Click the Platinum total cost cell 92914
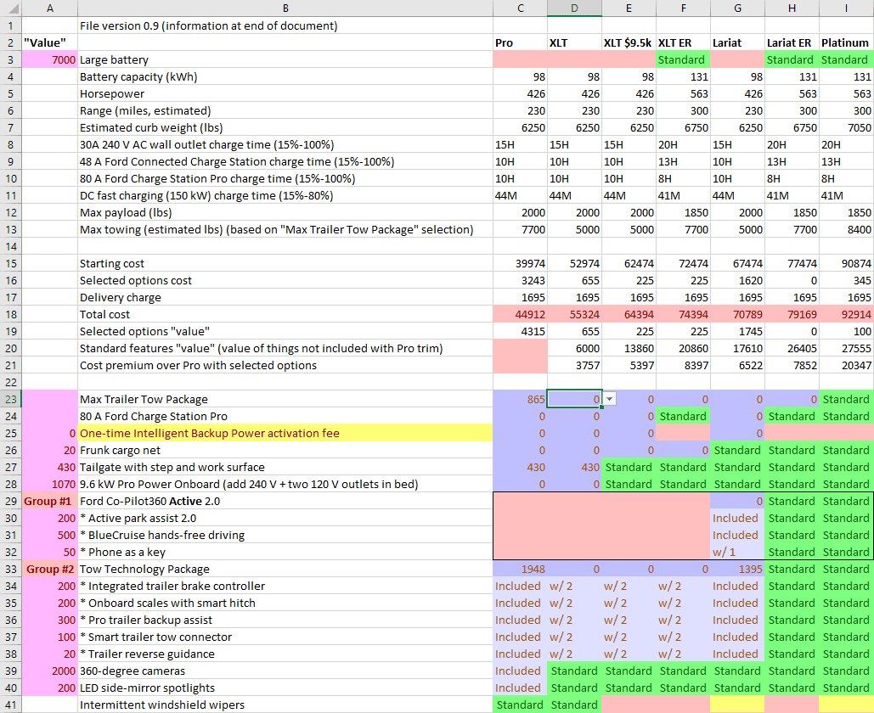The width and height of the screenshot is (874, 713). [846, 314]
